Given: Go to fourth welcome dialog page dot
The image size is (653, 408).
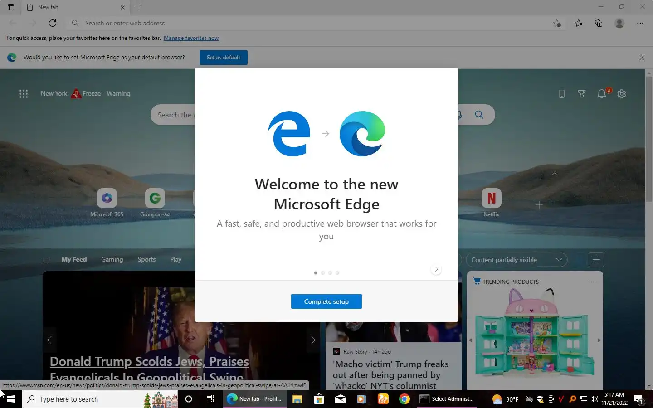Looking at the screenshot, I should (337, 273).
